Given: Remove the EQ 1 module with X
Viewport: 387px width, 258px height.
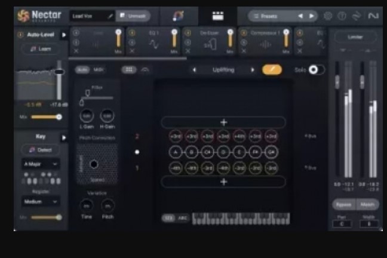Looking at the screenshot, I should click(x=132, y=51).
